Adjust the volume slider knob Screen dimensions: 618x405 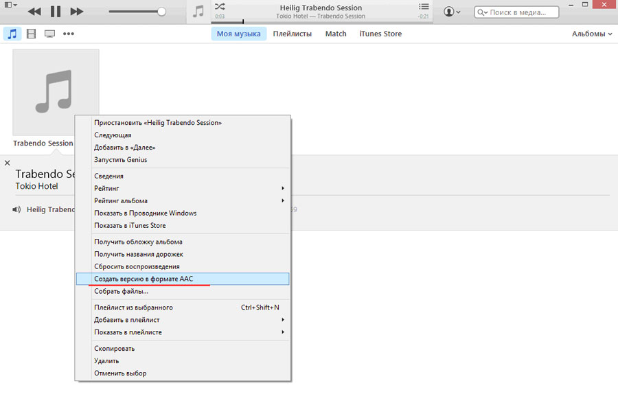[x=161, y=12]
